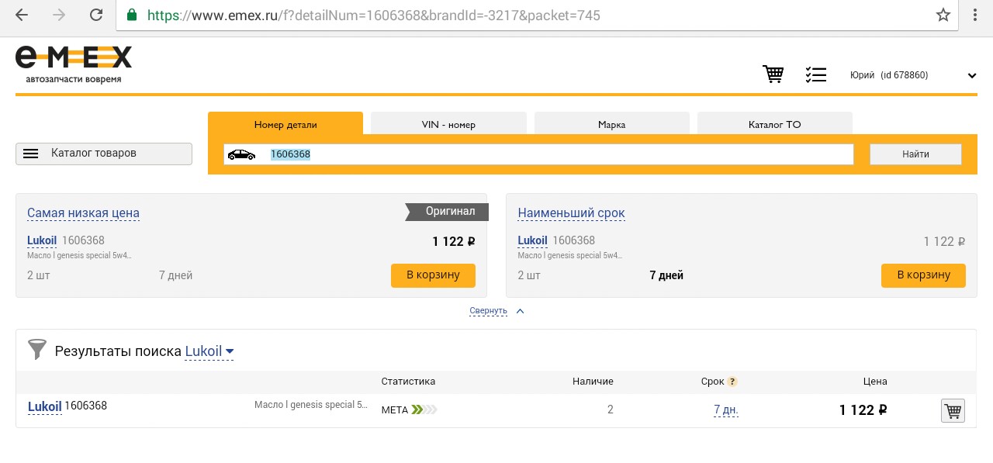Click the Наименьший срок link
The height and width of the screenshot is (463, 993).
571,213
